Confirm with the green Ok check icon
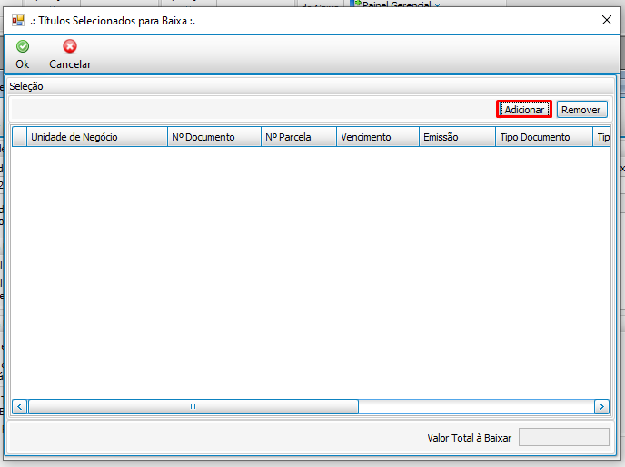The image size is (625, 467). pos(23,46)
